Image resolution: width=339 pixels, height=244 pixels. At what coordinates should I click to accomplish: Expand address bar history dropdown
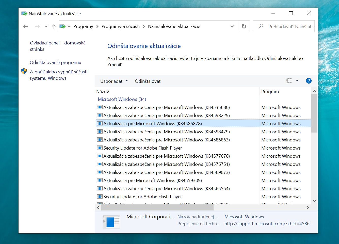(x=232, y=26)
